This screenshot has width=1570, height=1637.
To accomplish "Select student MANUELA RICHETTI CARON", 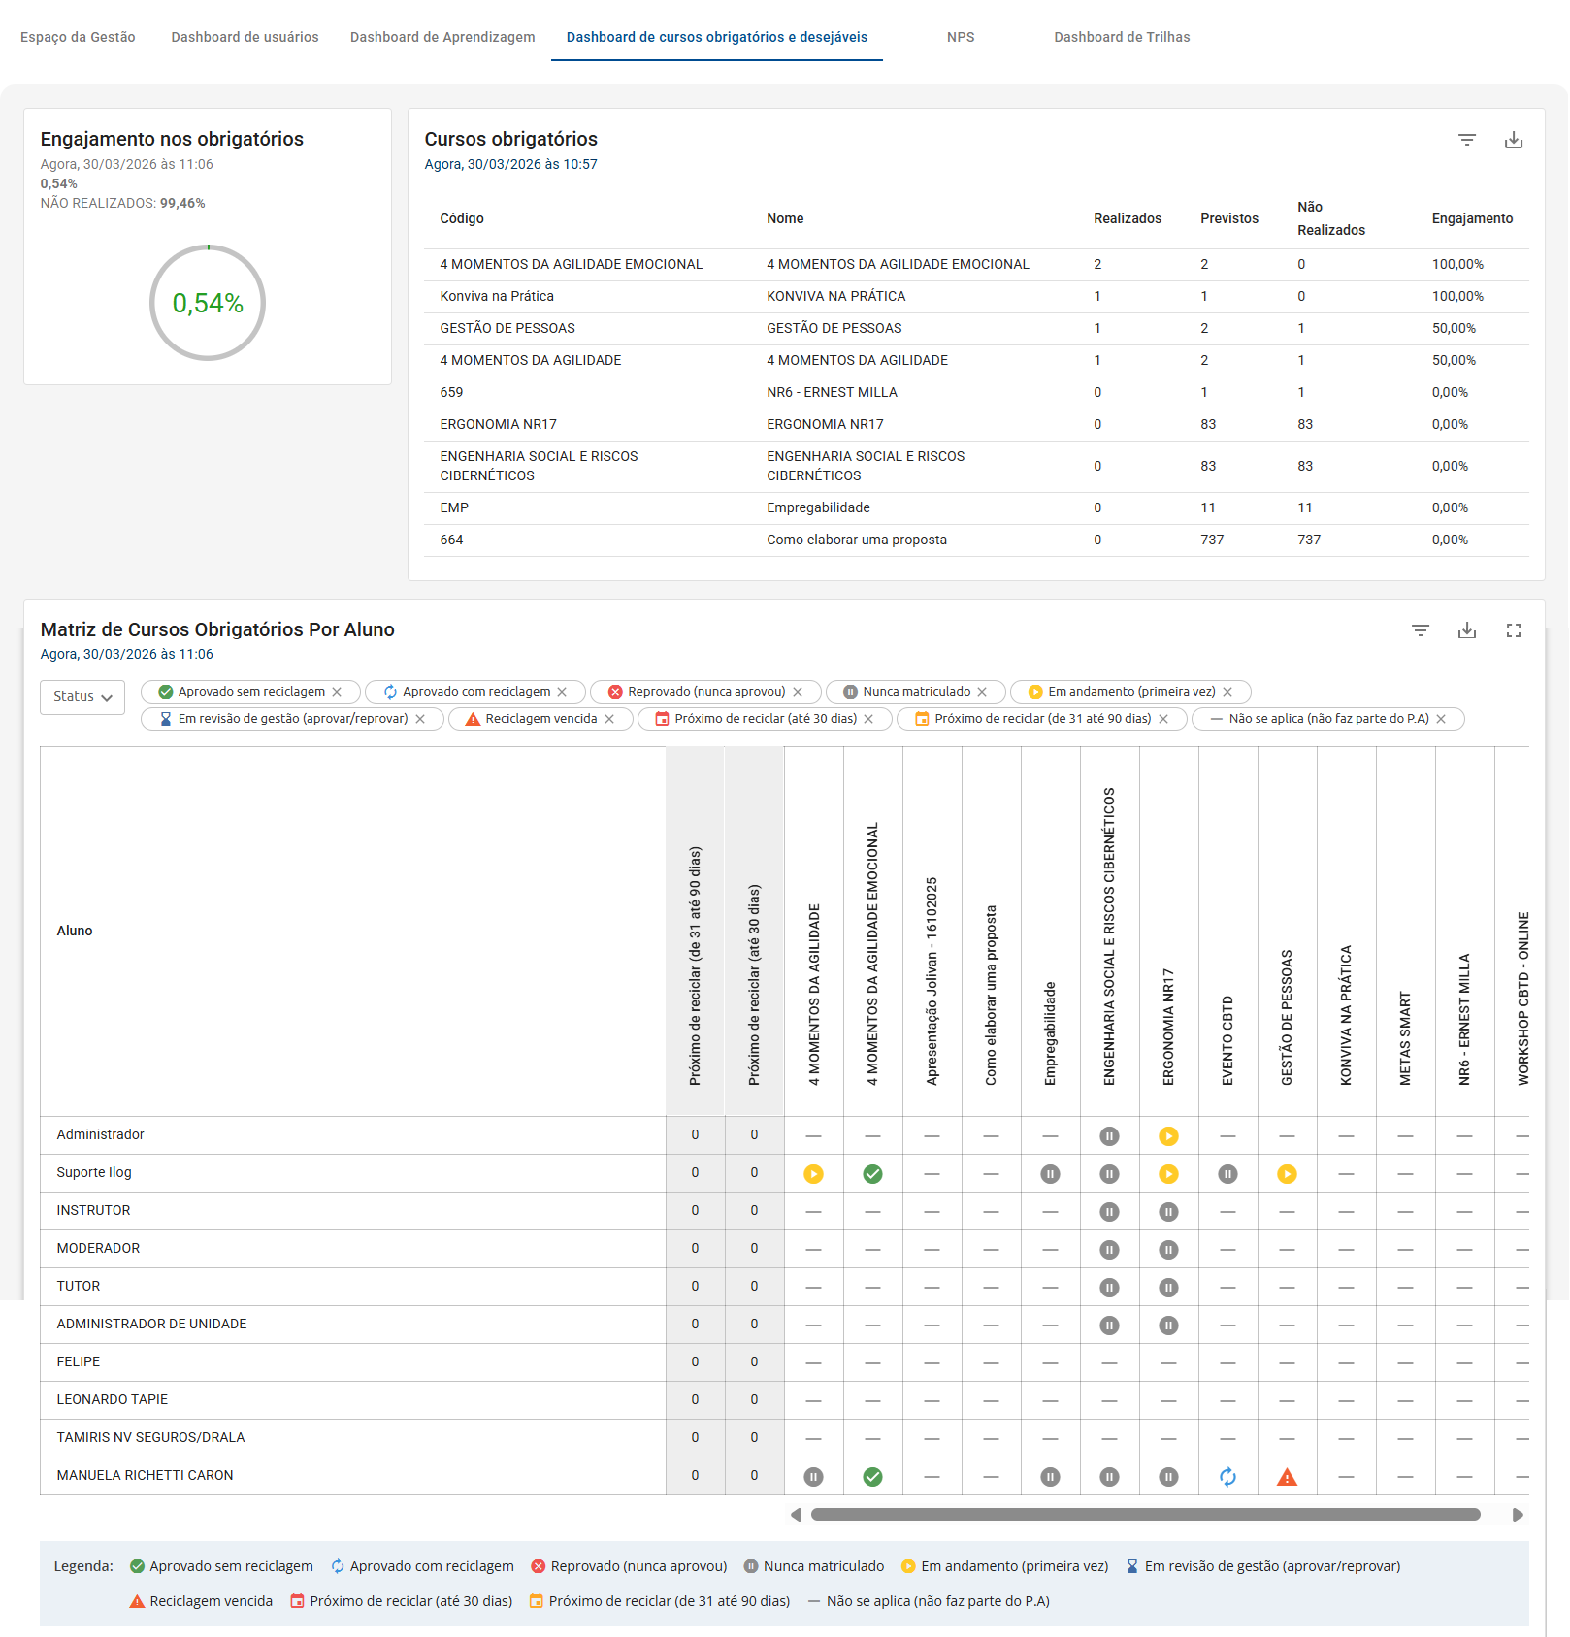I will pyautogui.click(x=144, y=1475).
